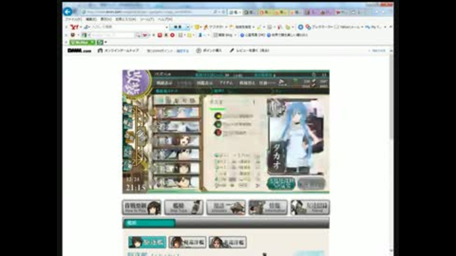Viewport: 456px width, 256px height.
Task: Select the teal 駆逐艦 ship type tab
Action: (147, 242)
